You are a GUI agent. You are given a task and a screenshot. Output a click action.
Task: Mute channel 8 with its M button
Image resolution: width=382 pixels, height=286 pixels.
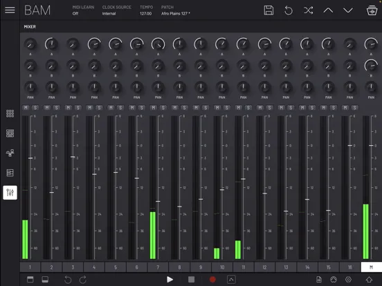174,108
